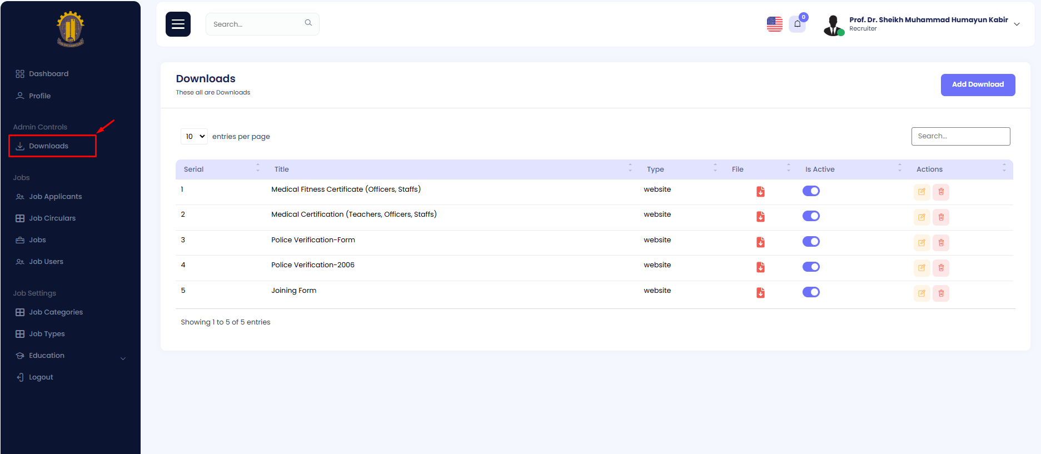Expand the Education sidebar menu

(x=123, y=358)
